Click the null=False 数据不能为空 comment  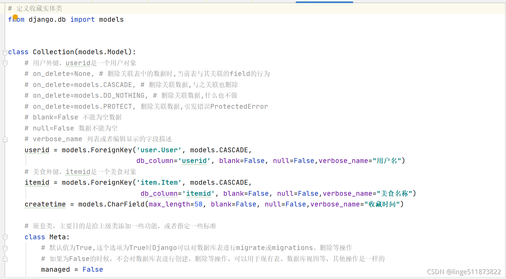pos(71,128)
